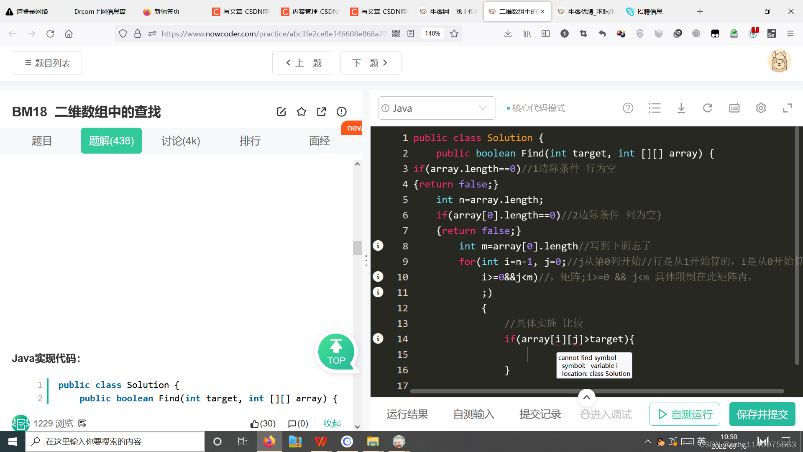The height and width of the screenshot is (452, 803).
Task: Open the share icon next to title
Action: (x=321, y=112)
